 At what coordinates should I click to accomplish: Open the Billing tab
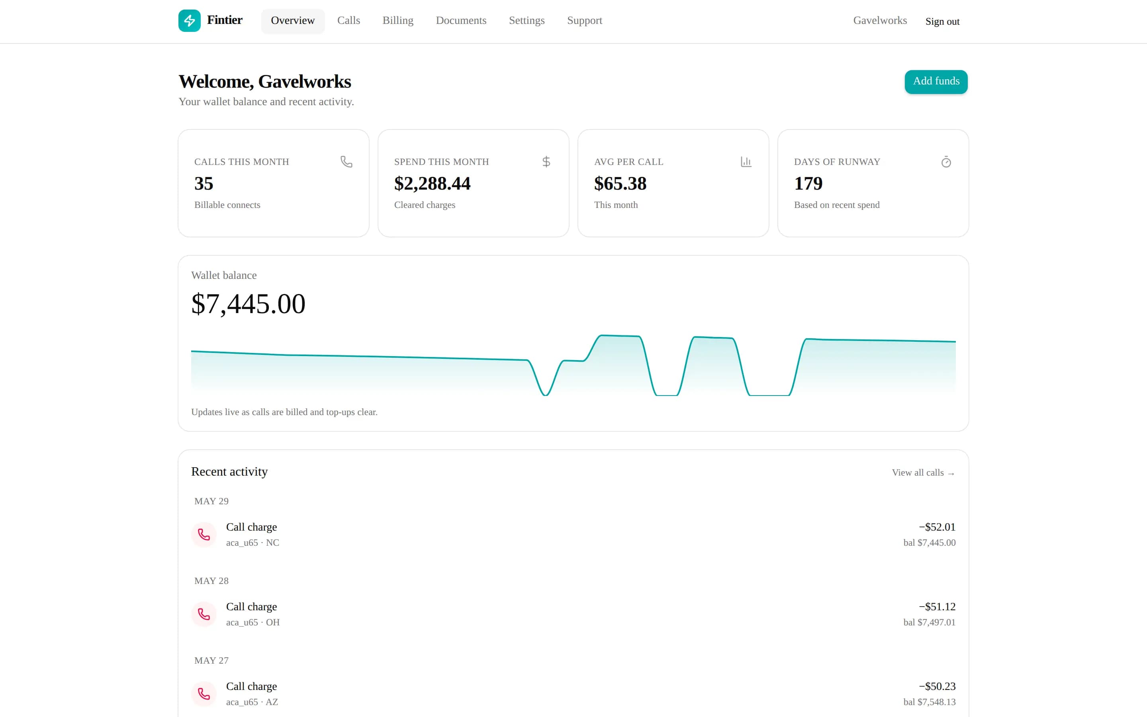(x=398, y=21)
